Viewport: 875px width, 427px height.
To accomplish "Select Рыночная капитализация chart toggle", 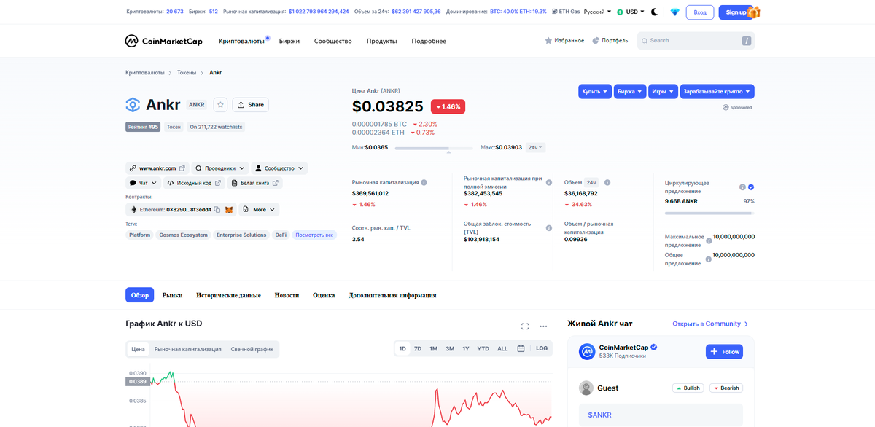I will click(x=187, y=349).
